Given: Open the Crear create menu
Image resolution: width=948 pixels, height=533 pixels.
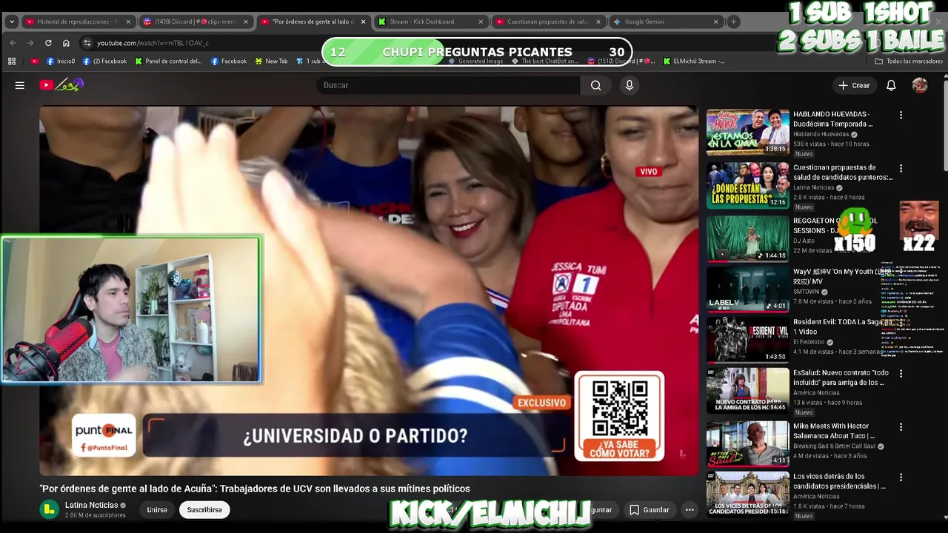Looking at the screenshot, I should click(x=854, y=85).
